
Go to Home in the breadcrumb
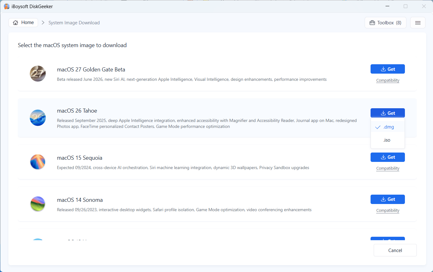[23, 22]
